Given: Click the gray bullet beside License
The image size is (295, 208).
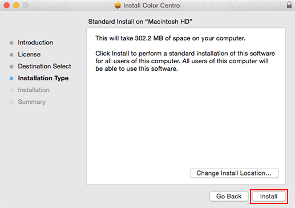Looking at the screenshot, I should click(11, 55).
